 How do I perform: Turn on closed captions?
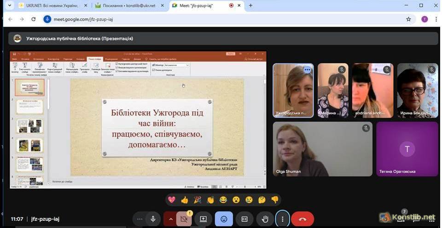244,219
